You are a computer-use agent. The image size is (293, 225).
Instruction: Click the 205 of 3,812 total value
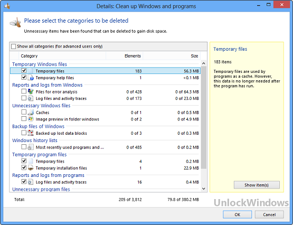click(130, 200)
